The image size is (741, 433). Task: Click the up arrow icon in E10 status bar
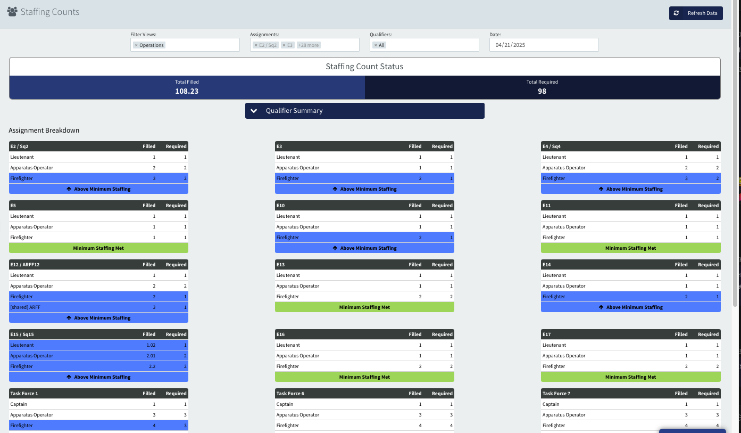tap(335, 248)
